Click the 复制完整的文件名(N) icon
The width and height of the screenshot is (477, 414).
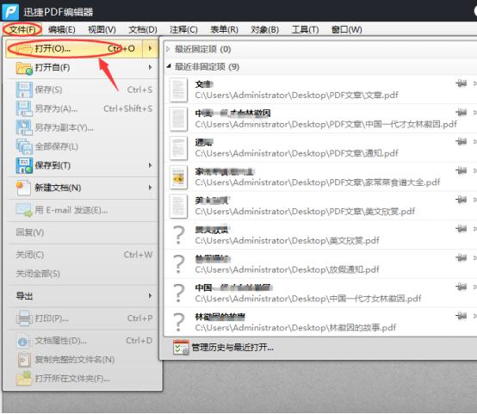click(24, 360)
